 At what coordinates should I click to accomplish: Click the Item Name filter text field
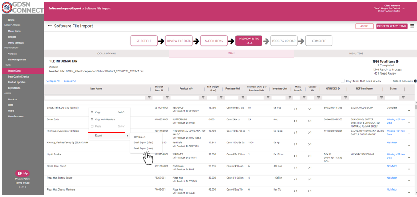(x=95, y=98)
